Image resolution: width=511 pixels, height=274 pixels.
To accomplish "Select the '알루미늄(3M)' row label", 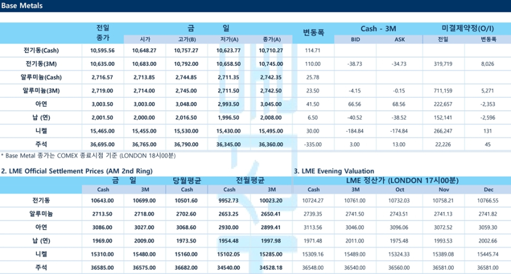I will point(41,91).
